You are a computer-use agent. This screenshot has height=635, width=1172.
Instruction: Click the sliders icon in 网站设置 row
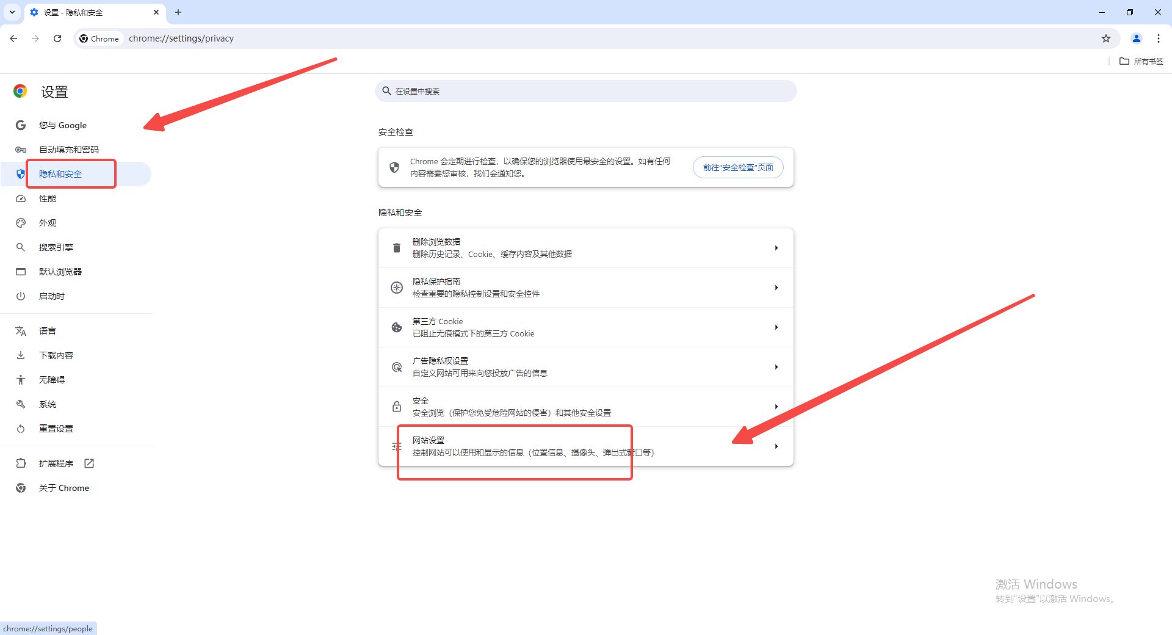(397, 446)
